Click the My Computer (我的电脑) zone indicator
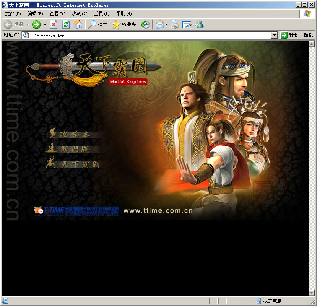 pyautogui.click(x=269, y=301)
